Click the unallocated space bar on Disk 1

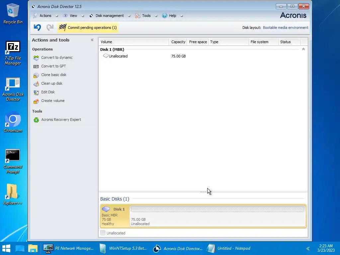217,209
